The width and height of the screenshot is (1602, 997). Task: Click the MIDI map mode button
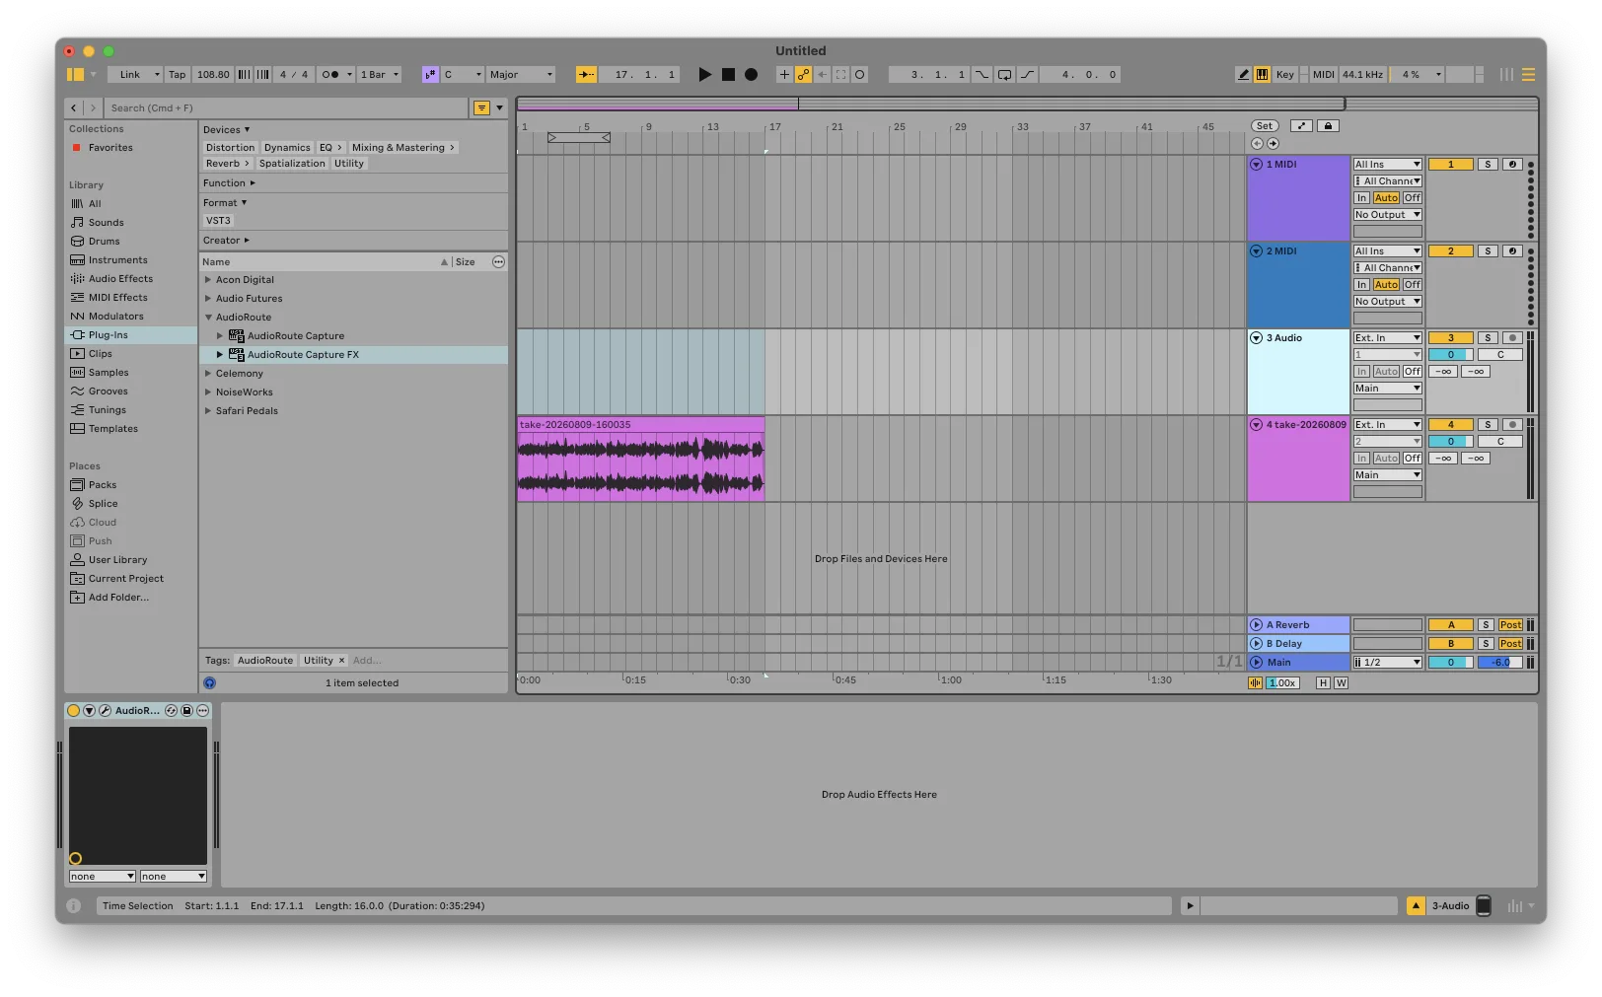click(x=1323, y=74)
